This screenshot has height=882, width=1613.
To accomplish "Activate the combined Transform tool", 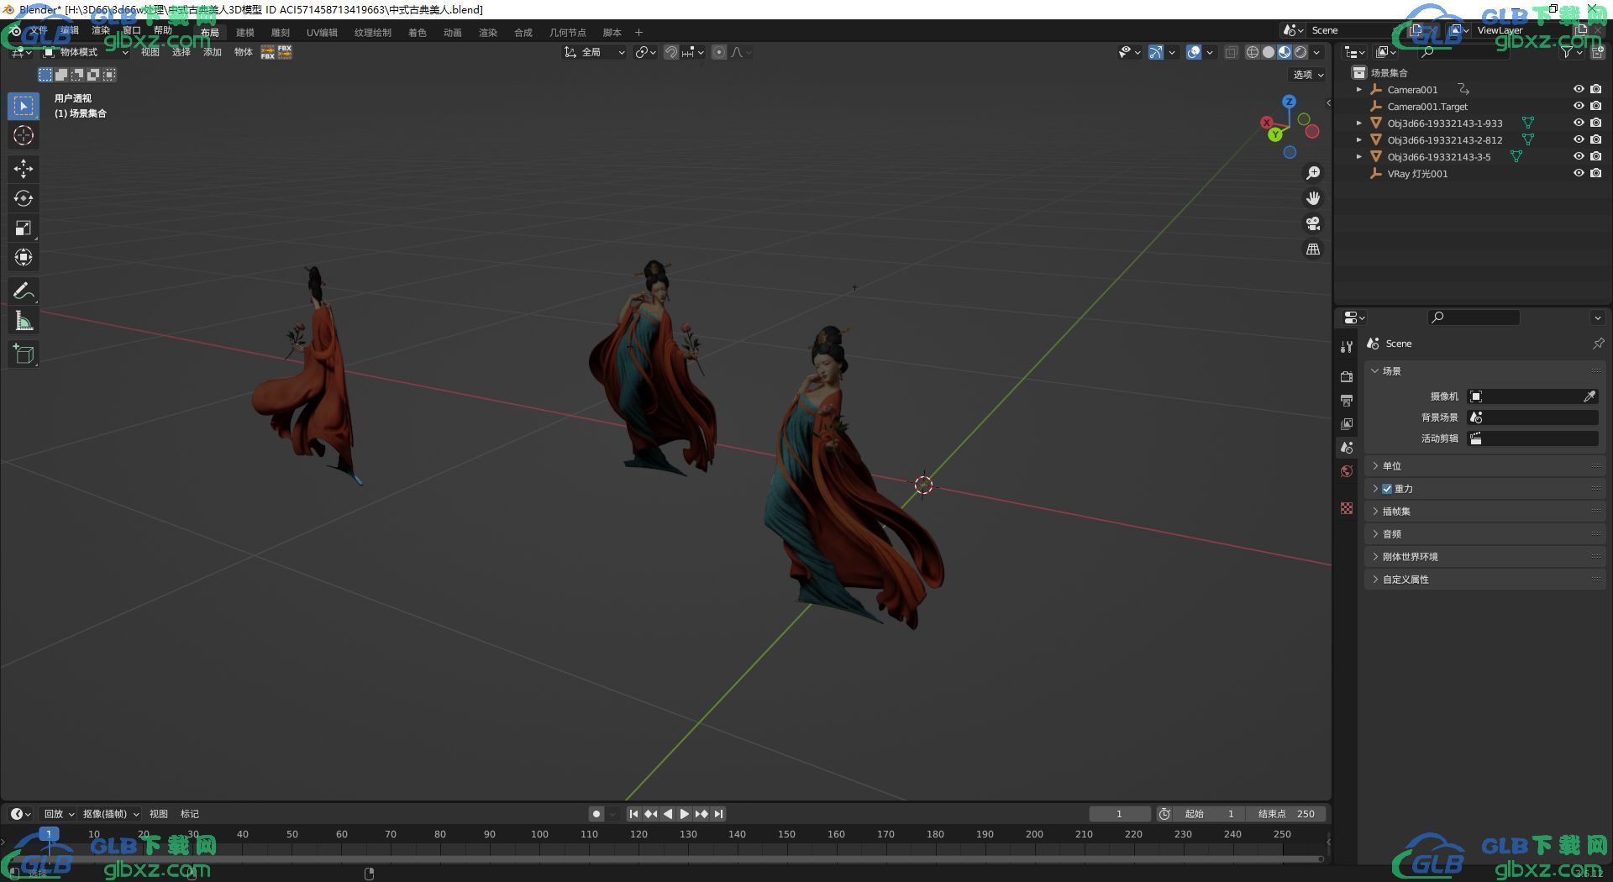I will 24,257.
